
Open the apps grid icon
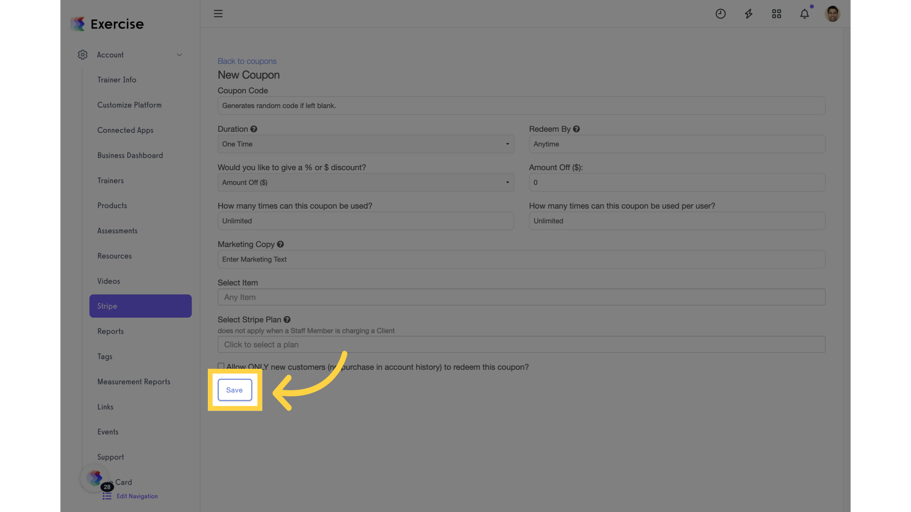click(776, 14)
